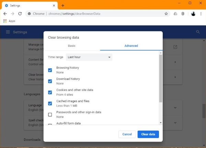The width and height of the screenshot is (206, 148).
Task: Uncheck the Browsing history checkbox
Action: coord(50,70)
